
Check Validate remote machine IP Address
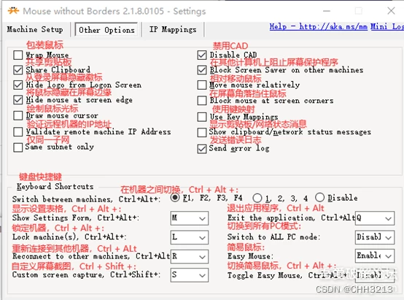[x=18, y=131]
